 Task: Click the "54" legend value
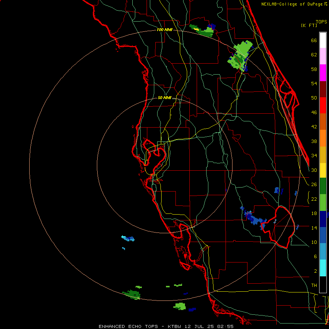click(x=314, y=83)
